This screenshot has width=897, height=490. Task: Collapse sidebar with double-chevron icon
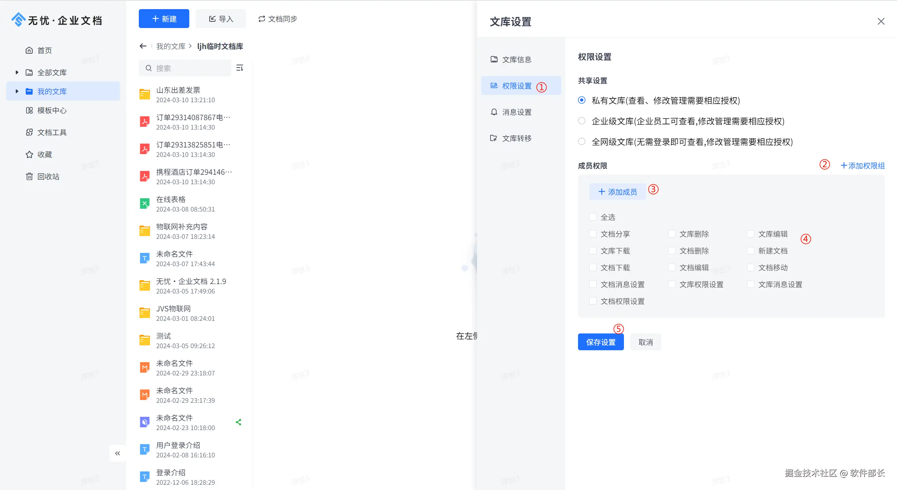pos(117,453)
